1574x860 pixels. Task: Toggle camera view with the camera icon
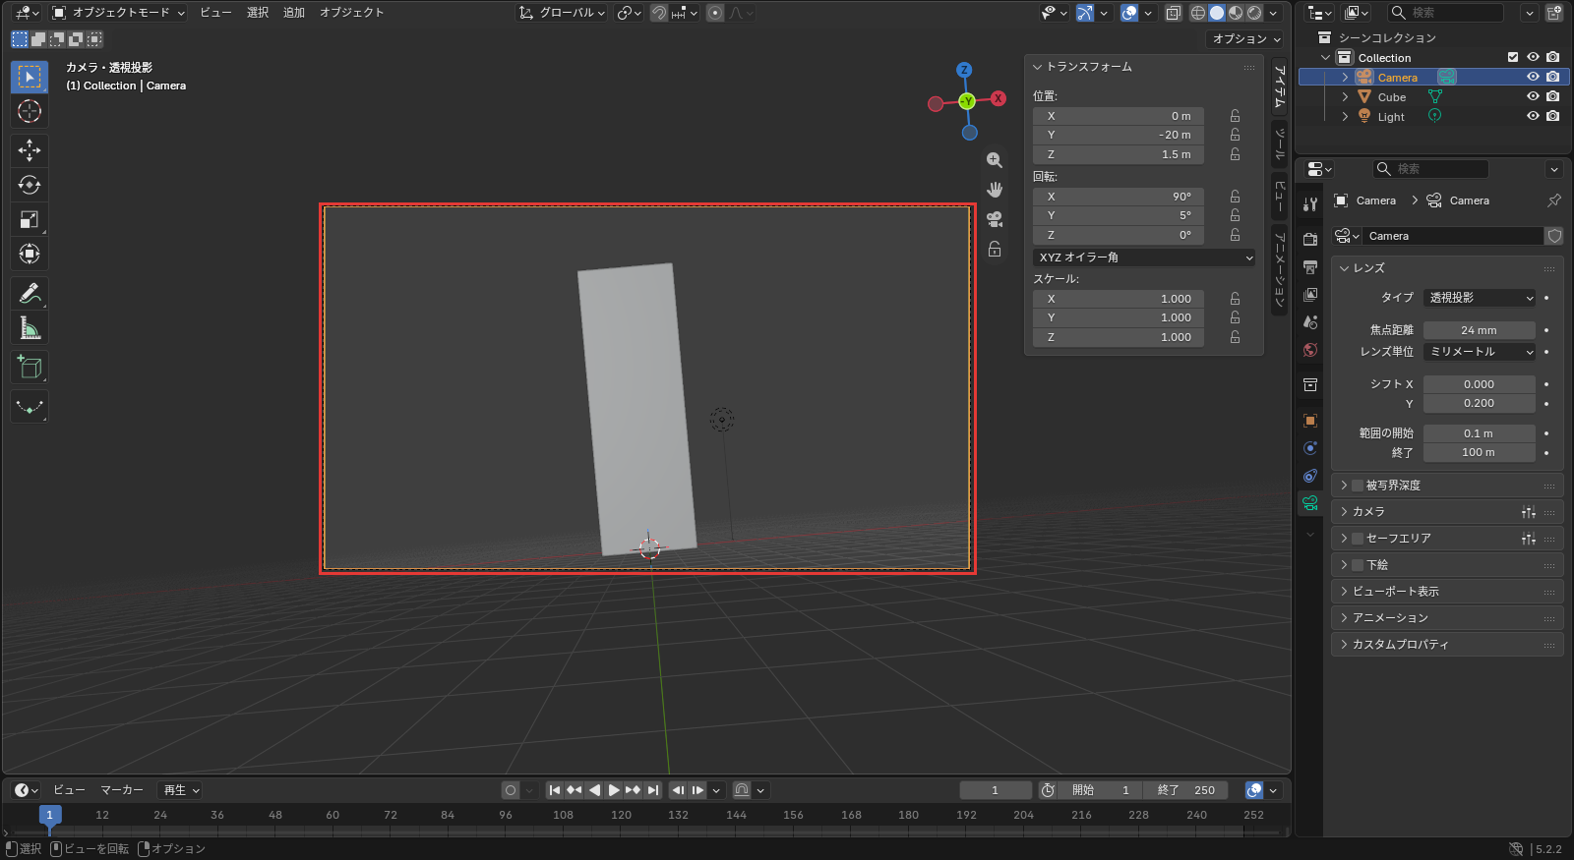[x=995, y=219]
